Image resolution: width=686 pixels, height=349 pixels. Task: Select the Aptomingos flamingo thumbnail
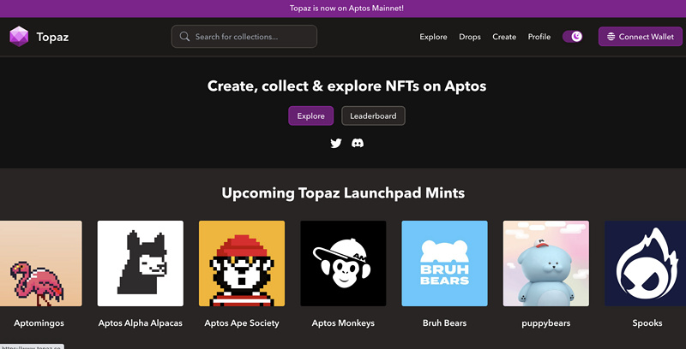point(39,263)
